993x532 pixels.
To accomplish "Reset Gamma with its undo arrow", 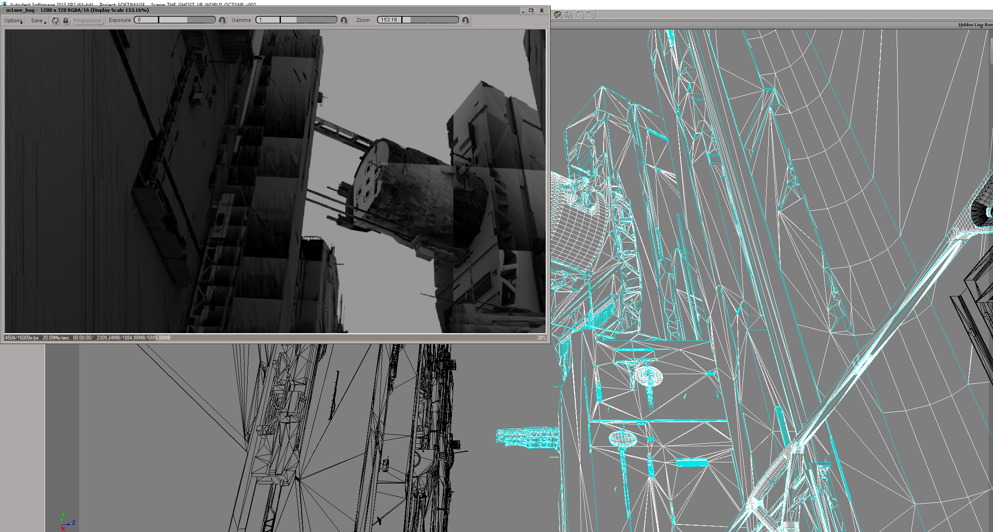I will [x=344, y=20].
